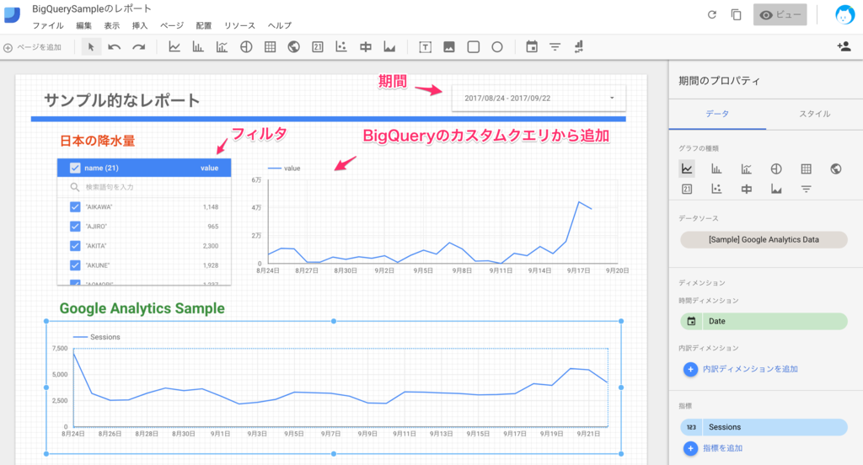
Task: Choose table type in properties panel
Action: click(x=806, y=168)
